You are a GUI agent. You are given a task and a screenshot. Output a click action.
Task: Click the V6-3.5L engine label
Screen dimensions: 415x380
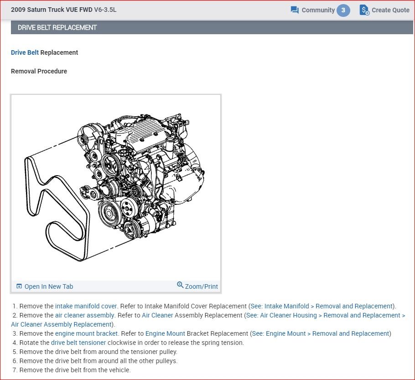105,10
